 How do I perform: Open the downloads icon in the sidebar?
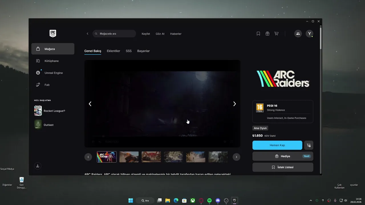[38, 166]
